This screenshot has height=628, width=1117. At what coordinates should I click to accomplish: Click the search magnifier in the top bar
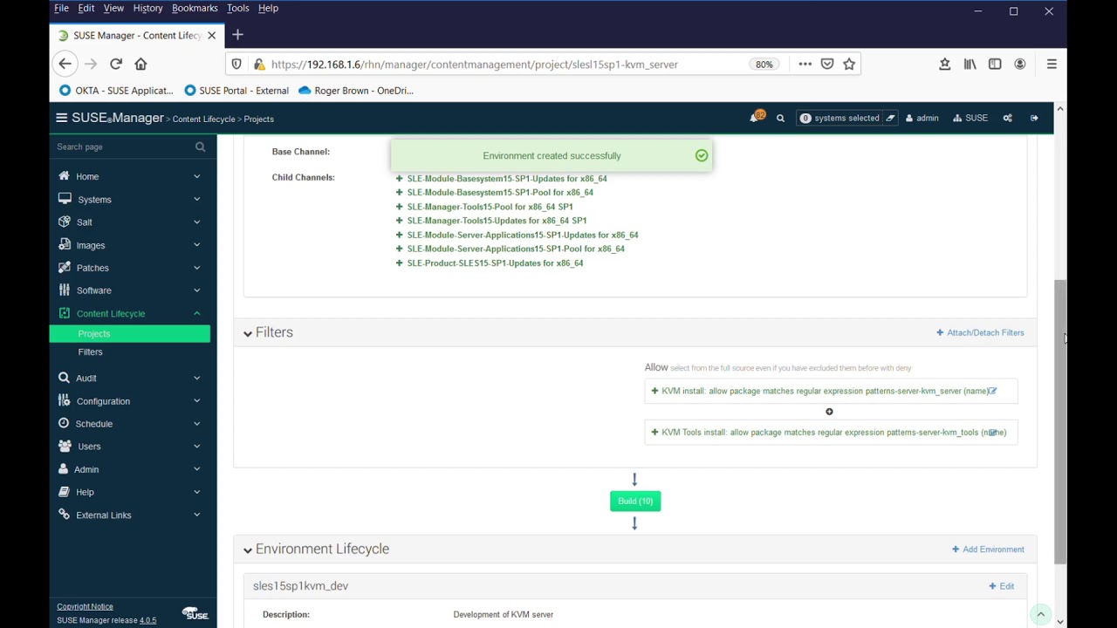point(780,119)
